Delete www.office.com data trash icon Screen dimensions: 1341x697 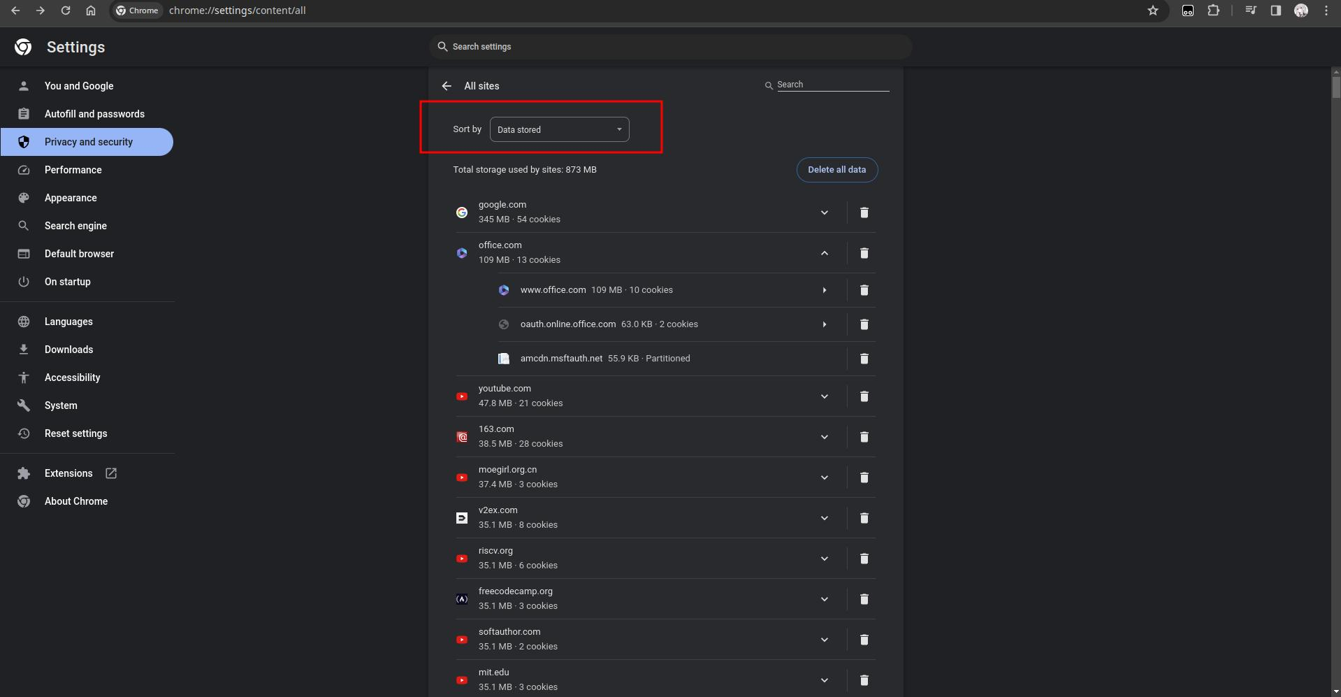click(864, 290)
